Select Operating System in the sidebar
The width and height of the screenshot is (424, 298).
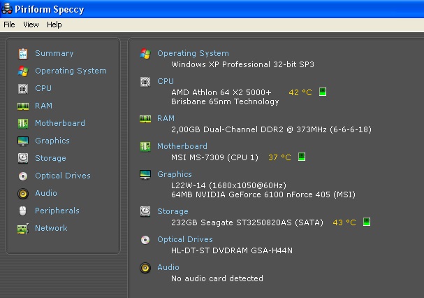[71, 71]
